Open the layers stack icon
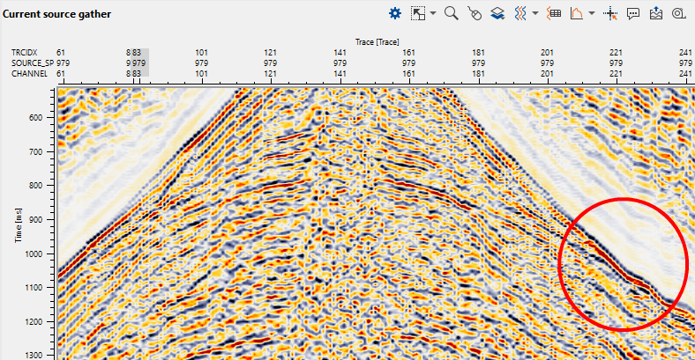This screenshot has width=695, height=360. [x=497, y=13]
